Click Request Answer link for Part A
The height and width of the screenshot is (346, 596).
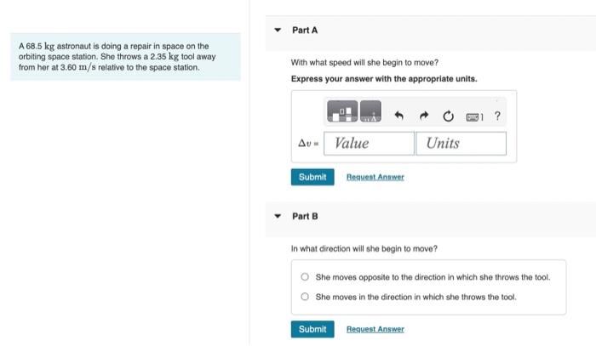click(x=375, y=177)
